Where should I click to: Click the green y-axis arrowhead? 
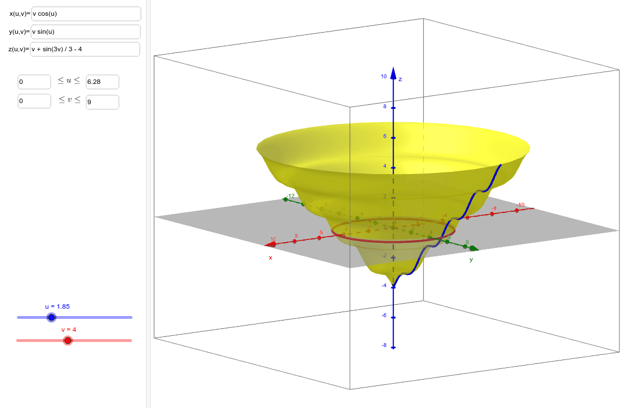pos(473,248)
